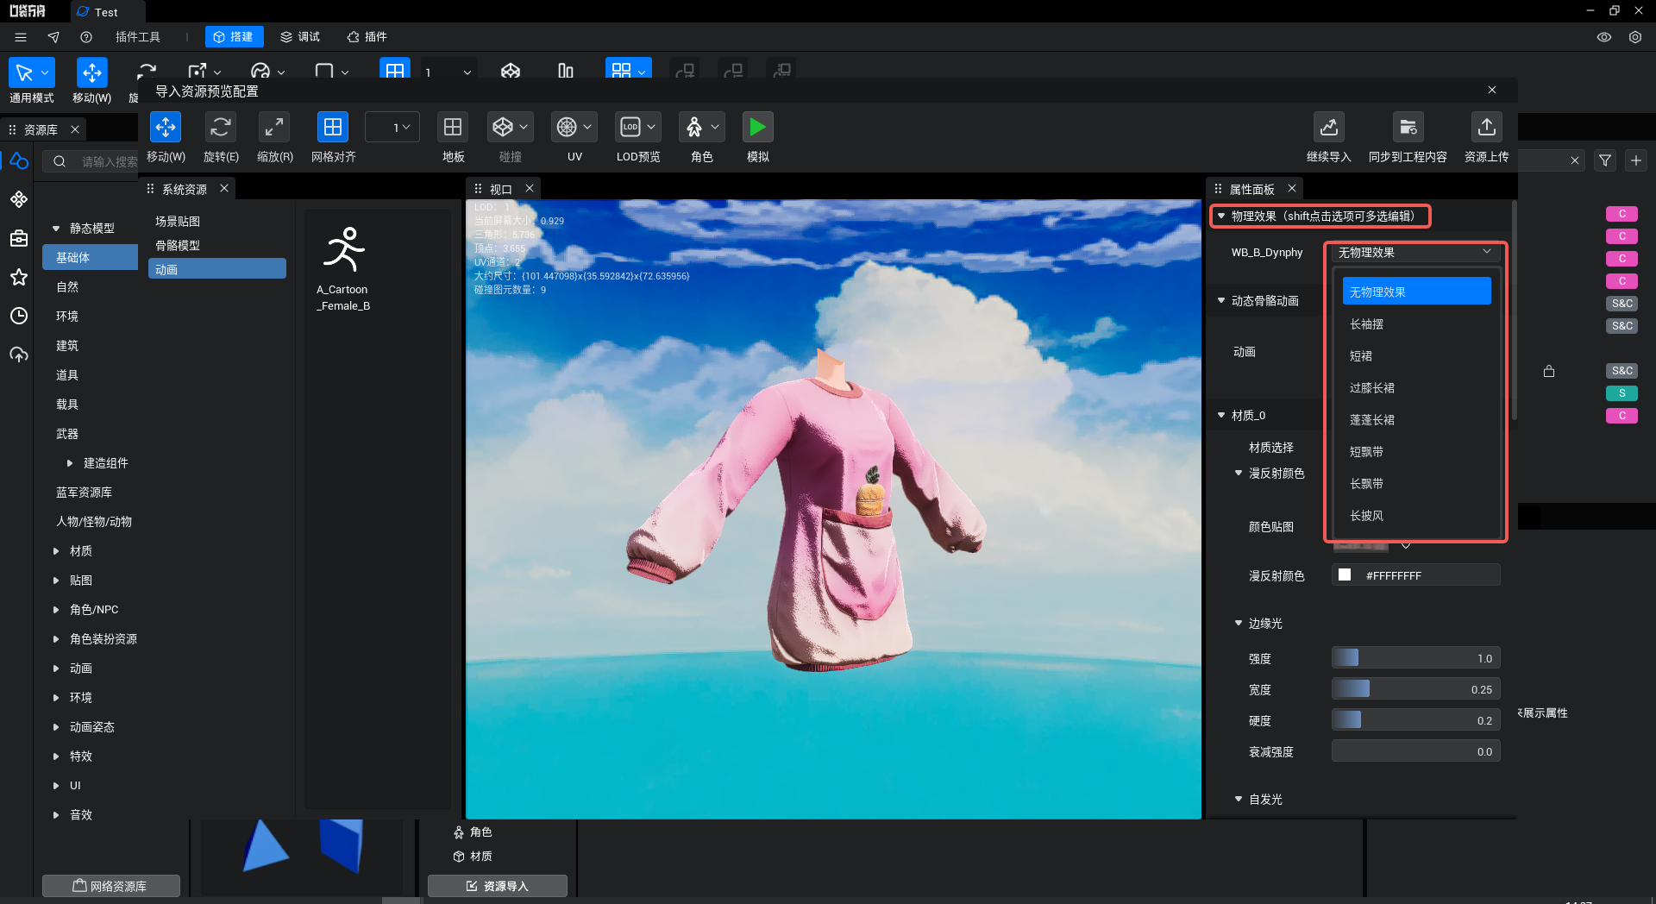Click the history clock sidebar icon

pyautogui.click(x=19, y=316)
